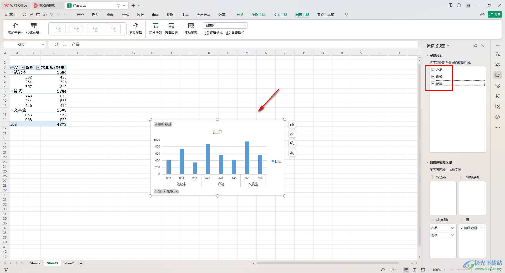505x273 pixels.
Task: Click Reset Style (重置样式) button
Action: click(235, 33)
